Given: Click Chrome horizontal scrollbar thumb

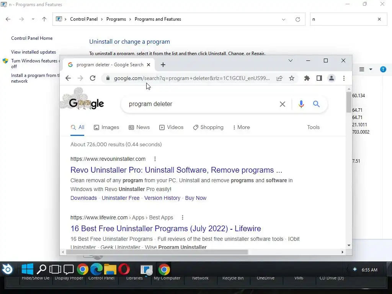Looking at the screenshot, I should point(157,252).
